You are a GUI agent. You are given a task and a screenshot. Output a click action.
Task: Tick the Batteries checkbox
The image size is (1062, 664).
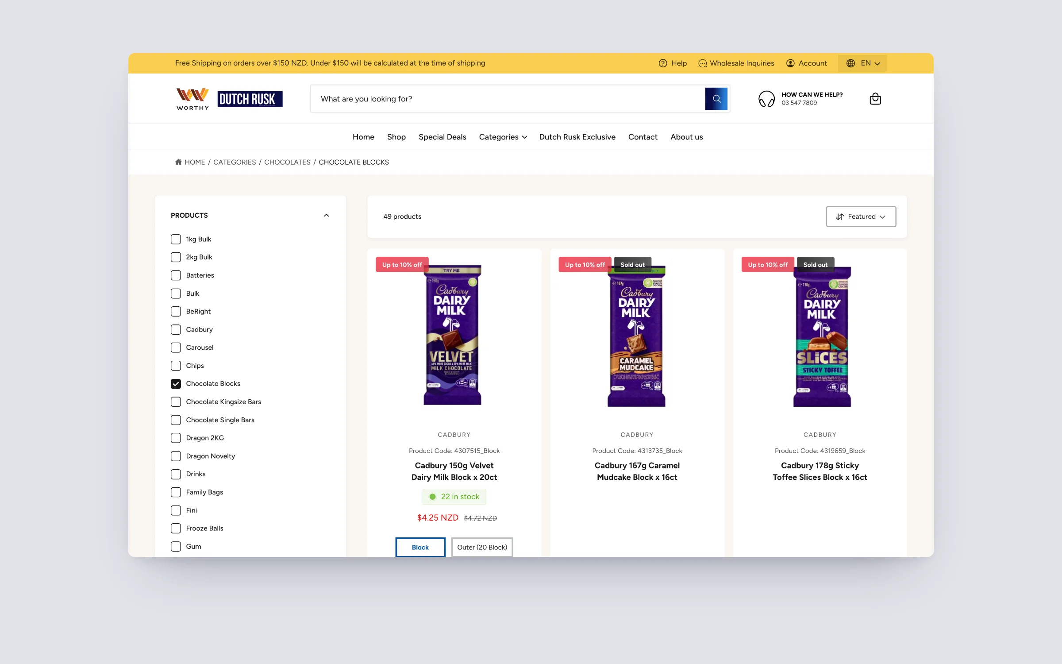[176, 275]
